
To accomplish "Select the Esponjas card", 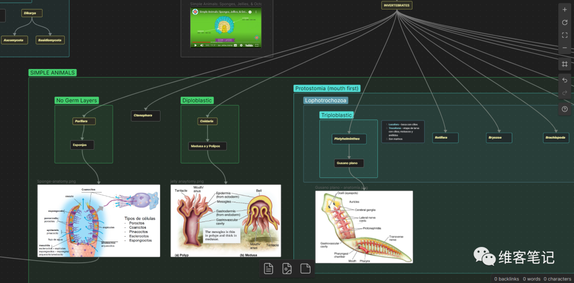I will [x=82, y=145].
